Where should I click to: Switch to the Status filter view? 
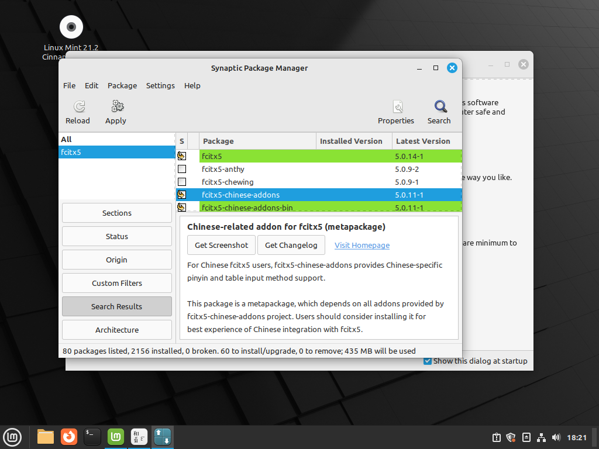(x=116, y=236)
